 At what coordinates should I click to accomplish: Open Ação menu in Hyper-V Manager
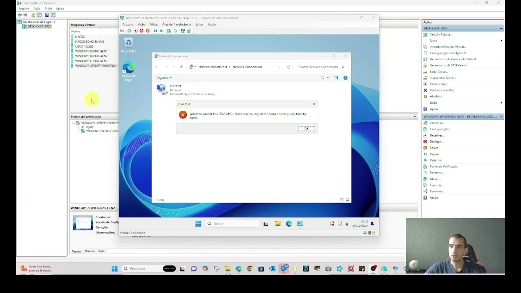tap(37, 9)
